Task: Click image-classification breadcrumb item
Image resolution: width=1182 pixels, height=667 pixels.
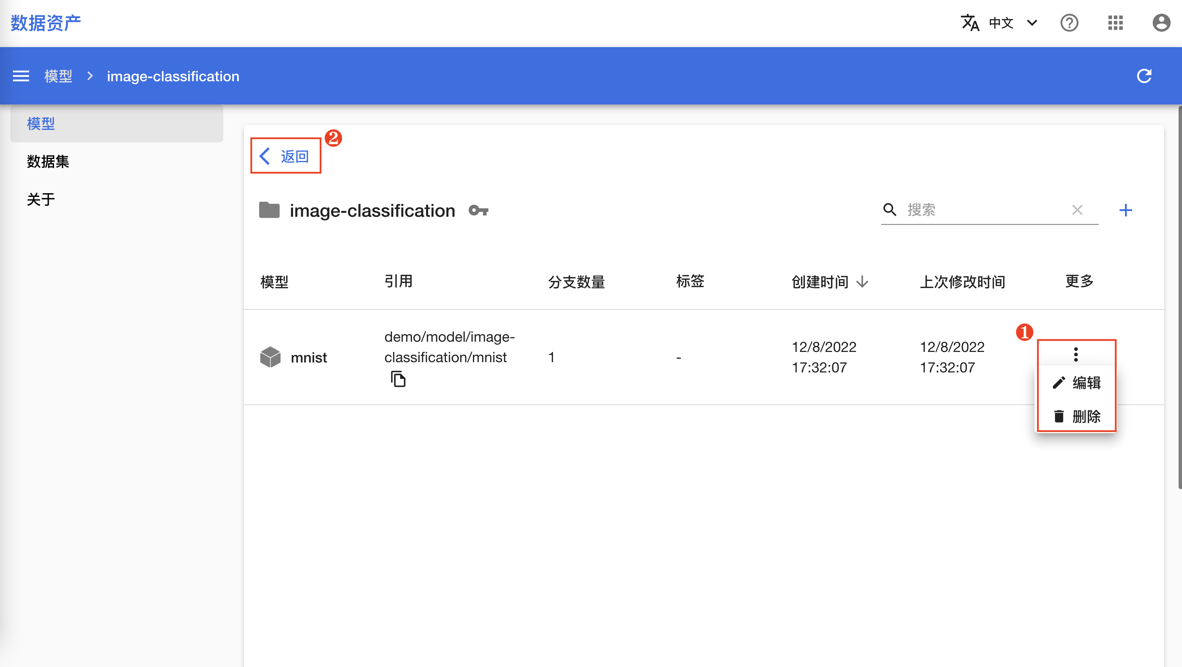Action: pos(173,76)
